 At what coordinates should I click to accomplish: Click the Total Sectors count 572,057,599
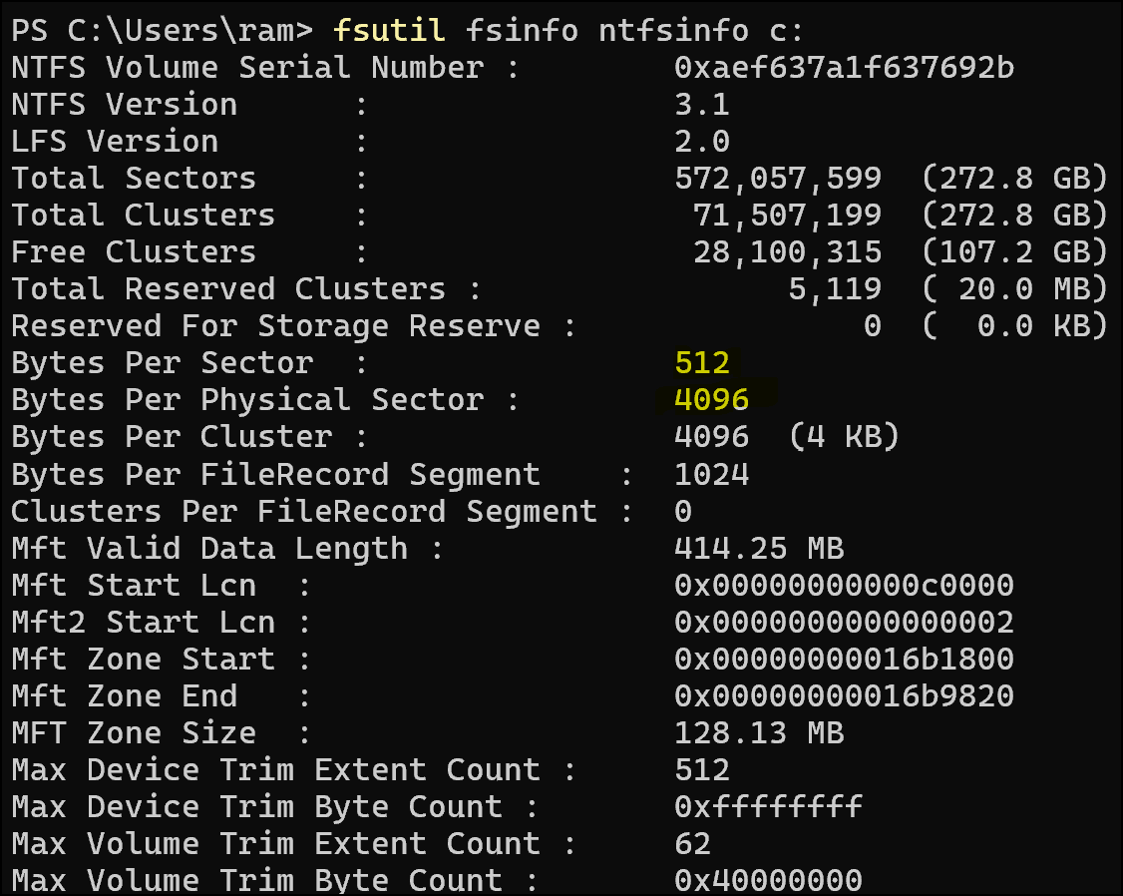(x=778, y=178)
